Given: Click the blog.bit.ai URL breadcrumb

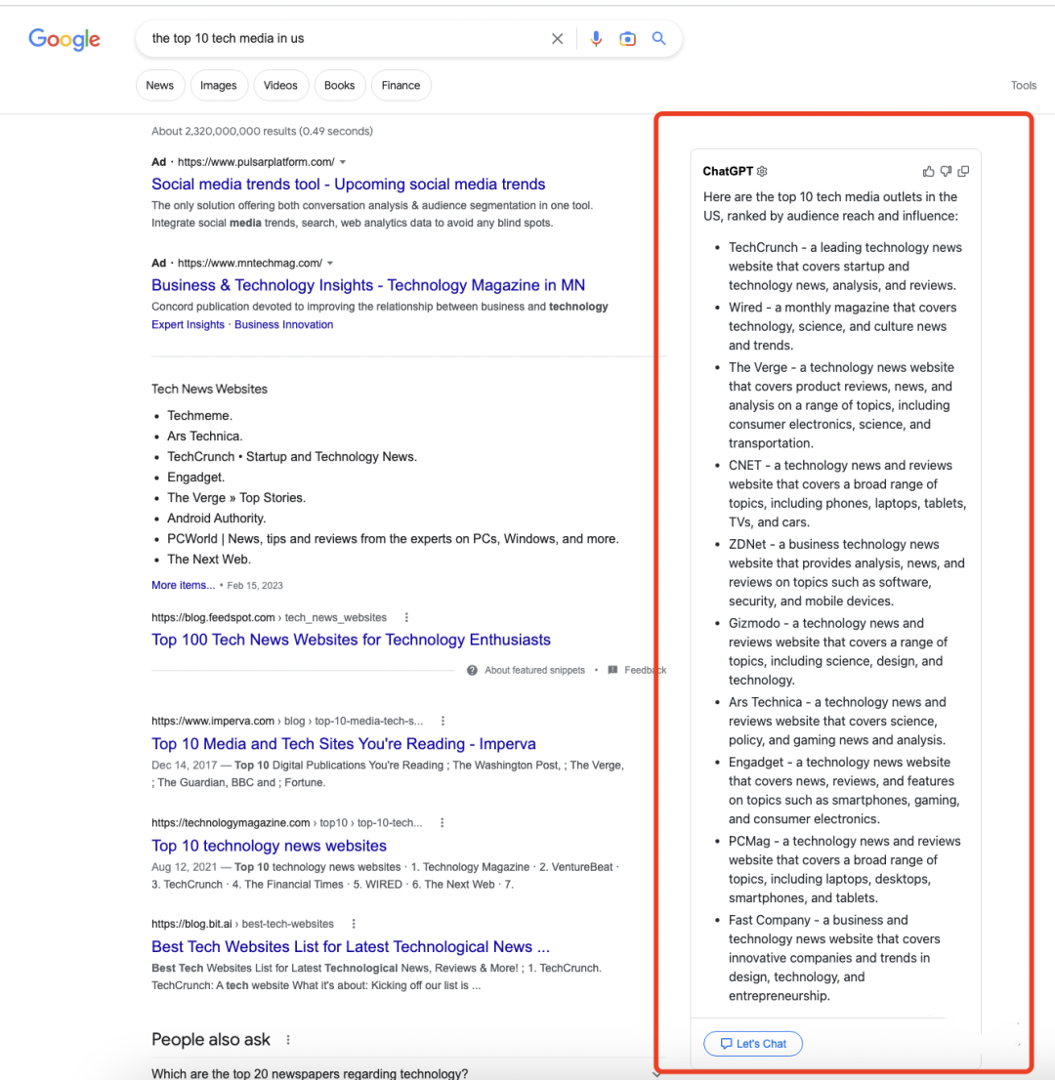Looking at the screenshot, I should pyautogui.click(x=242, y=924).
